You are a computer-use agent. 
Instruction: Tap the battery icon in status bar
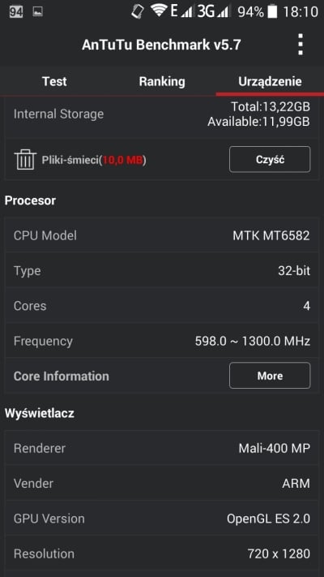point(272,11)
